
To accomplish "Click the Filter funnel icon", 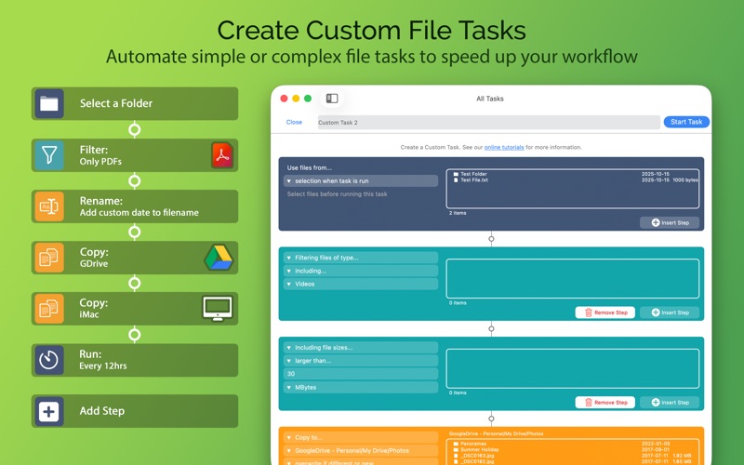I will pos(49,155).
